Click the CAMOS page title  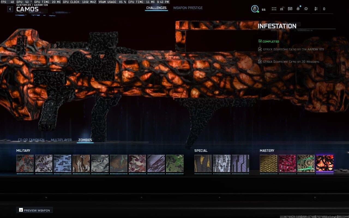tap(27, 9)
